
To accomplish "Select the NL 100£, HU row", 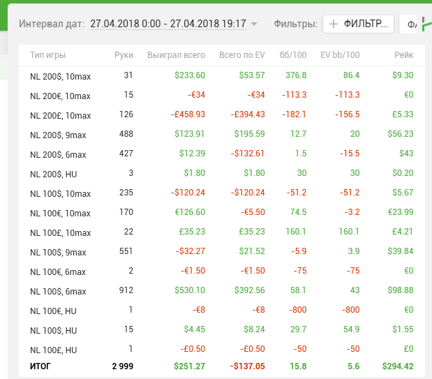I will 53,350.
